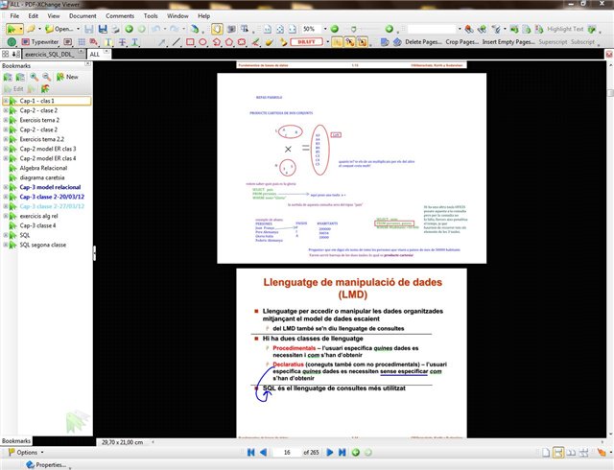Toggle facing pages layout

[572, 453]
